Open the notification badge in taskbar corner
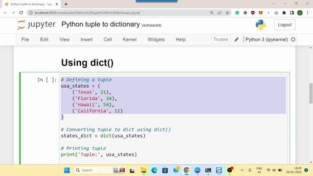 click(x=306, y=170)
